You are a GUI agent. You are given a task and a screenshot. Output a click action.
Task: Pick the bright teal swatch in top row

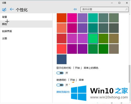tap(93, 18)
